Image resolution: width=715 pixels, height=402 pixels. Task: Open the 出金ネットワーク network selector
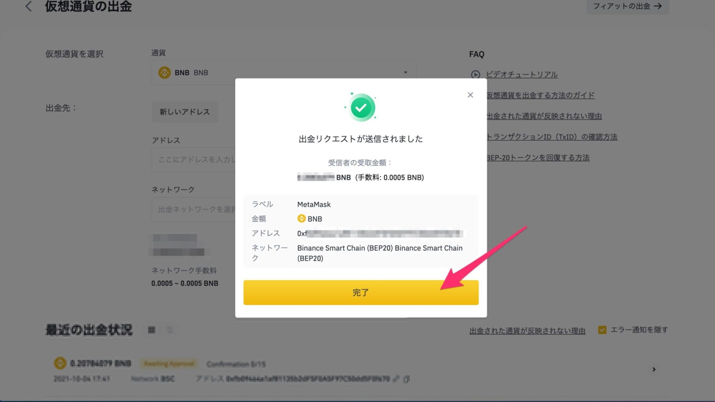click(x=193, y=209)
